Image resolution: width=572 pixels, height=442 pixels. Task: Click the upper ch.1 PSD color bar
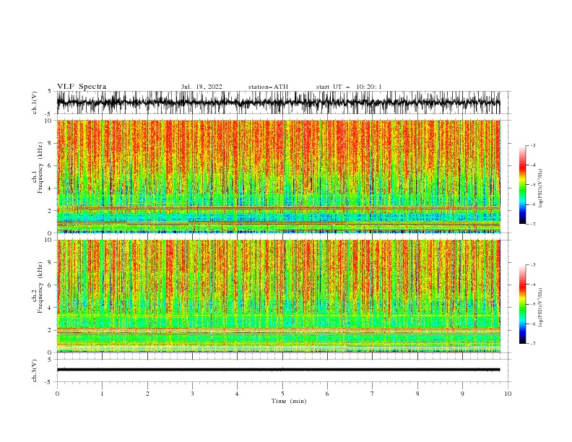522,185
